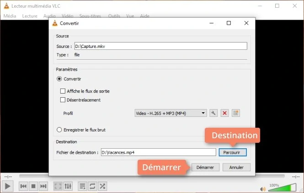Click the Stop playback button in VLC
The image size is (304, 193).
click(x=33, y=186)
